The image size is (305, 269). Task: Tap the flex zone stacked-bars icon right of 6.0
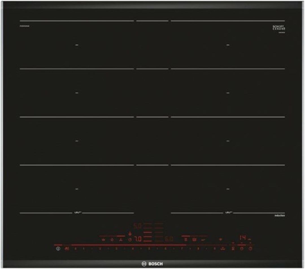(186, 240)
